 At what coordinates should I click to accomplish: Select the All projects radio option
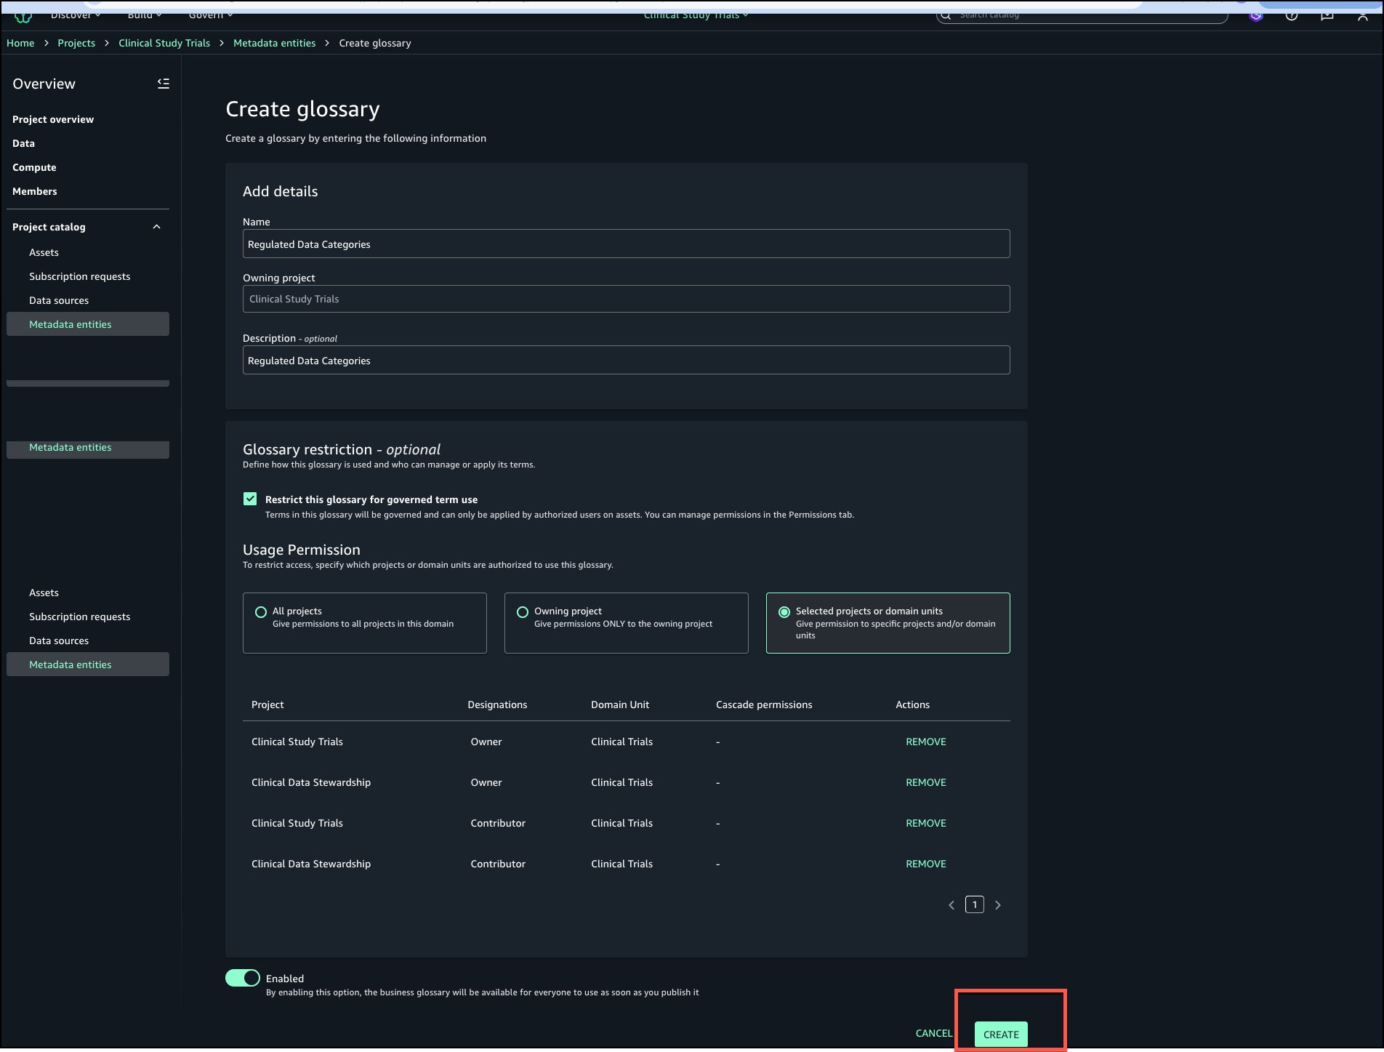261,612
